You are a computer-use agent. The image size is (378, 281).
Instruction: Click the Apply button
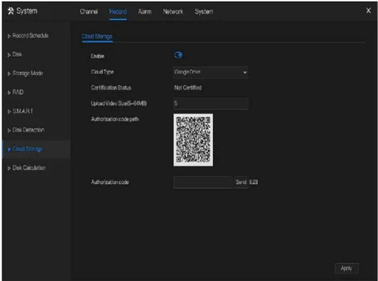(346, 268)
